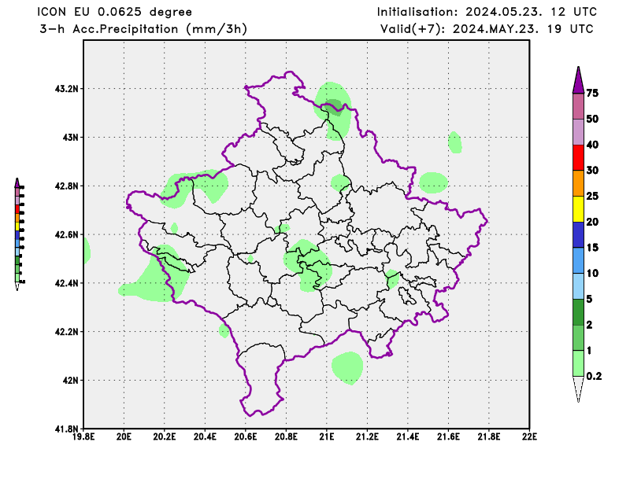The height and width of the screenshot is (486, 630).
Task: Click the "Initialisation: 2024.05.23. 12 UTC" text
Action: 487,12
